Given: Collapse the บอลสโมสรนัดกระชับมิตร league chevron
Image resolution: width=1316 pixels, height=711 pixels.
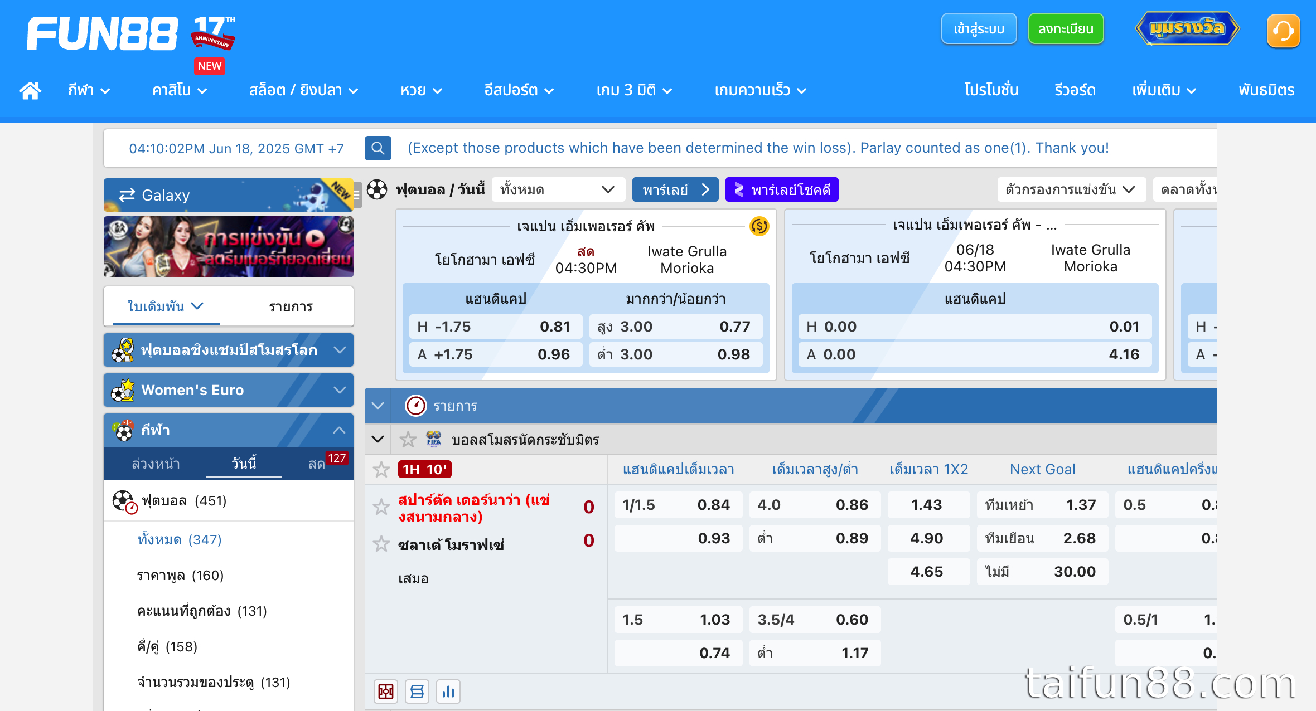Looking at the screenshot, I should click(x=378, y=440).
